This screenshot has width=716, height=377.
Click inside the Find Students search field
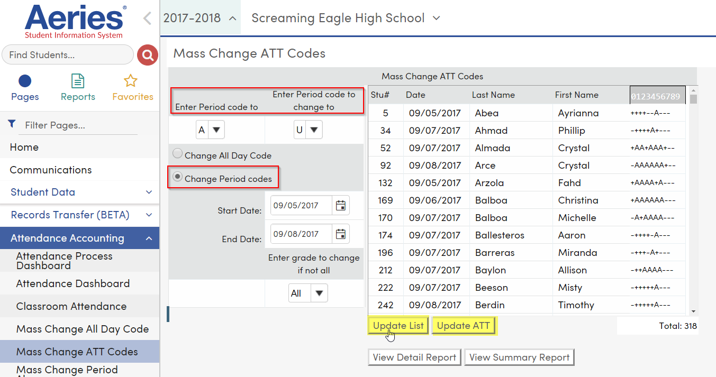pyautogui.click(x=68, y=54)
